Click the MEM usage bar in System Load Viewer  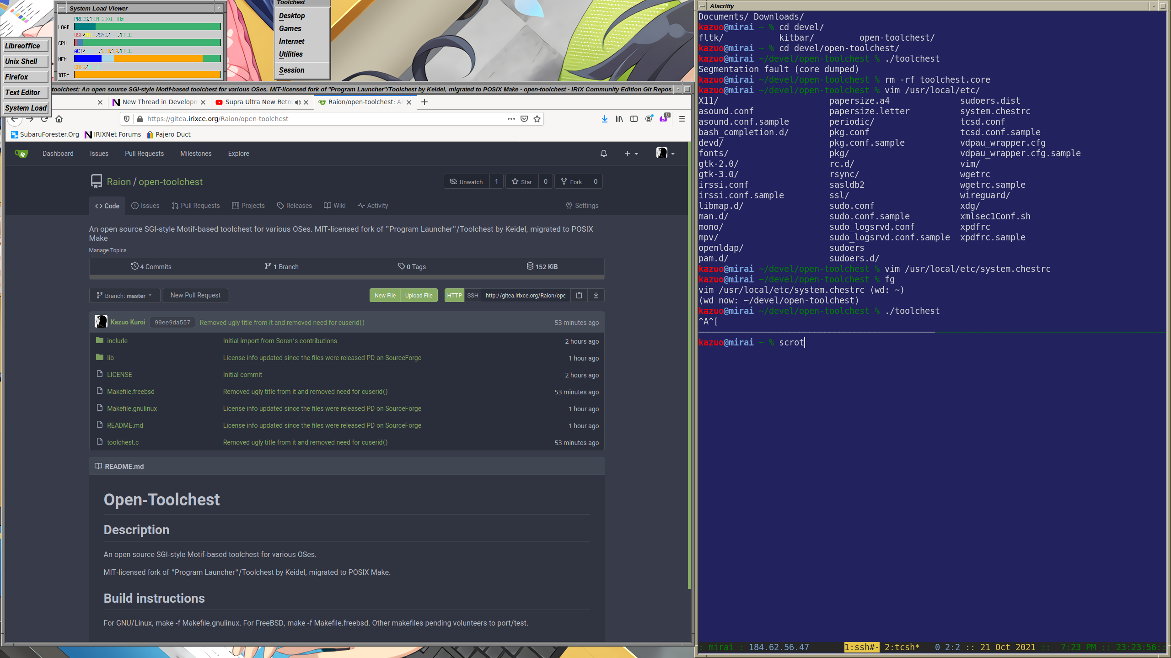click(x=147, y=58)
